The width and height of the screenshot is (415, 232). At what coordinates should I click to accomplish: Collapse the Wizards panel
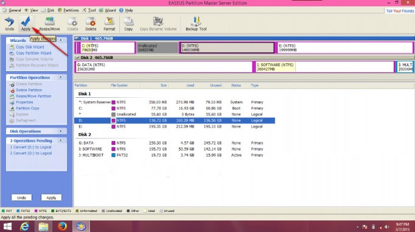click(61, 40)
